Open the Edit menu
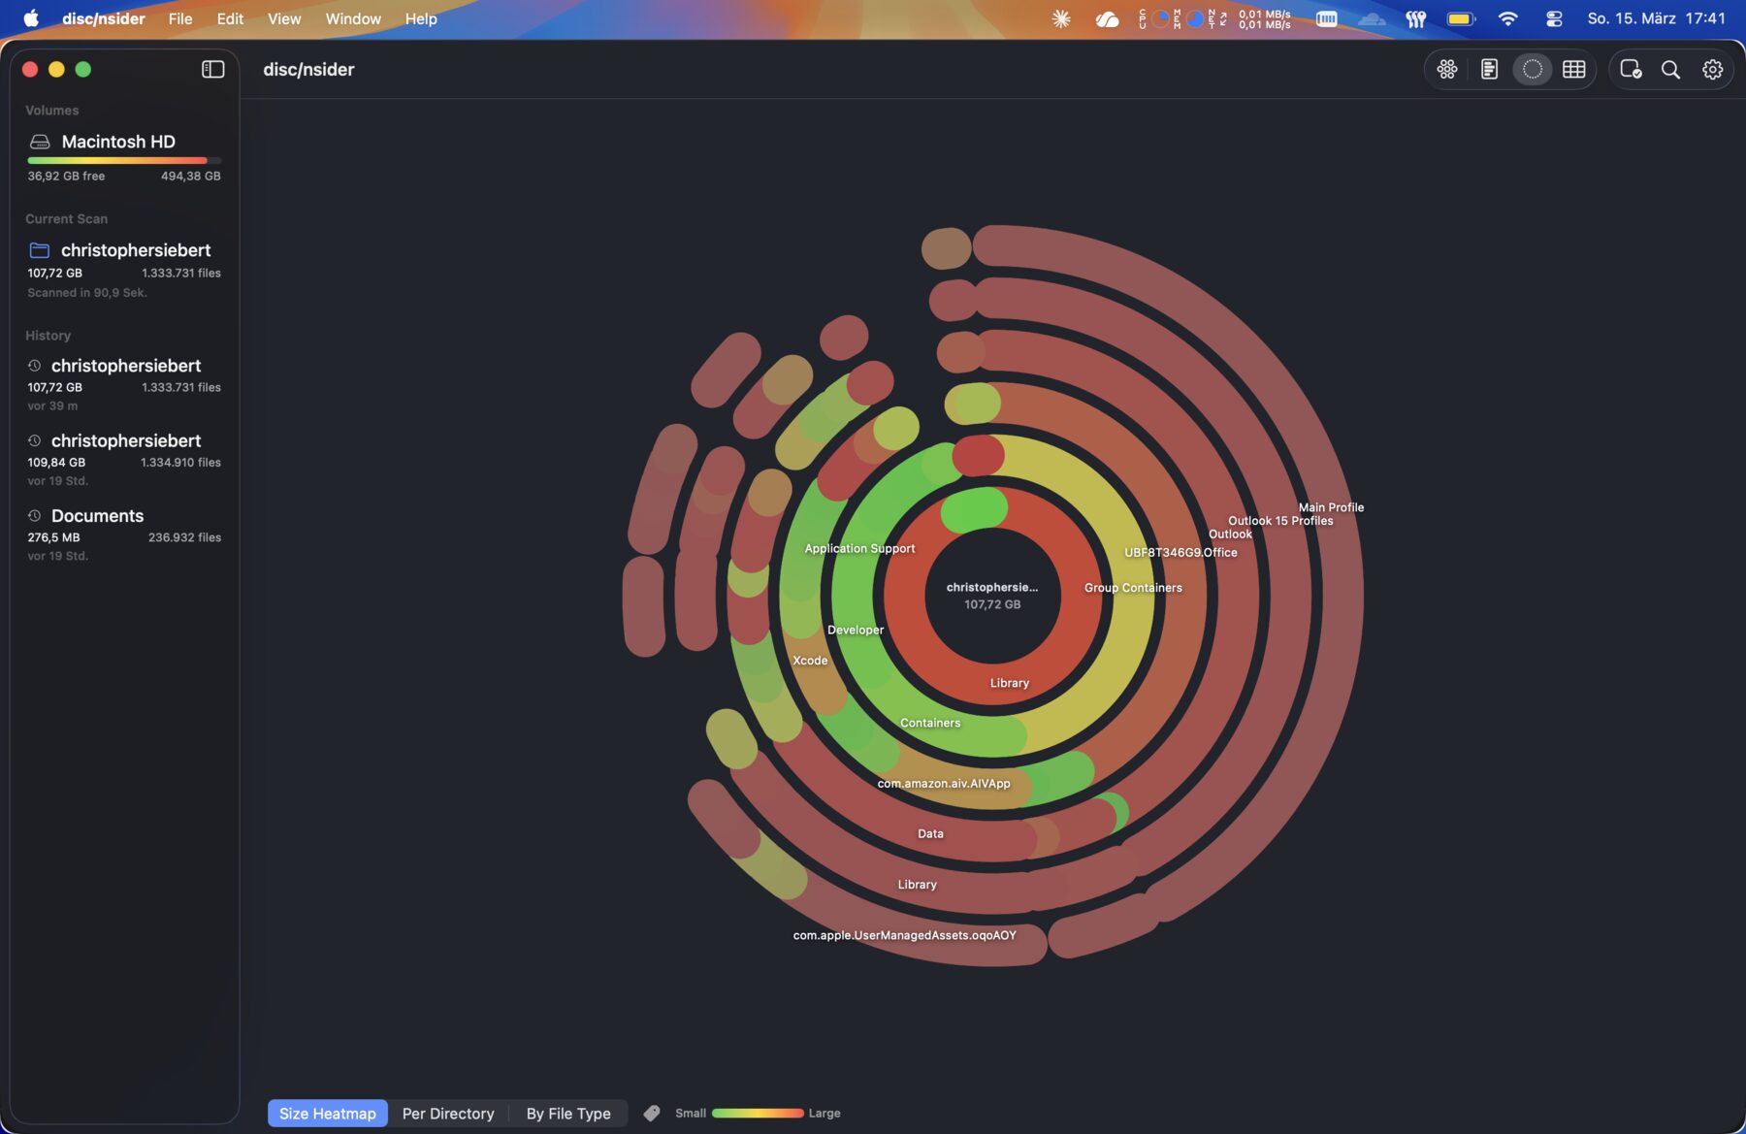This screenshot has height=1134, width=1746. pos(230,18)
